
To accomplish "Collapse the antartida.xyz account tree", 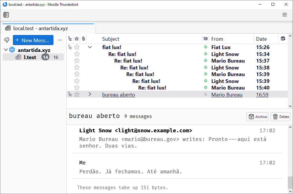I will 6,50.
